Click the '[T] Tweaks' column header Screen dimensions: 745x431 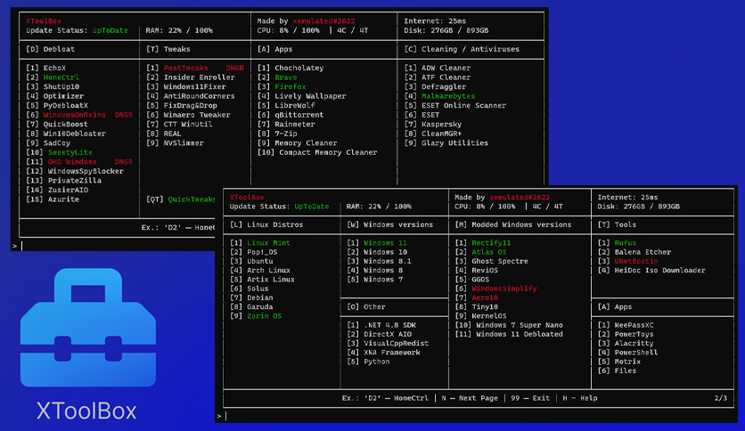click(168, 49)
